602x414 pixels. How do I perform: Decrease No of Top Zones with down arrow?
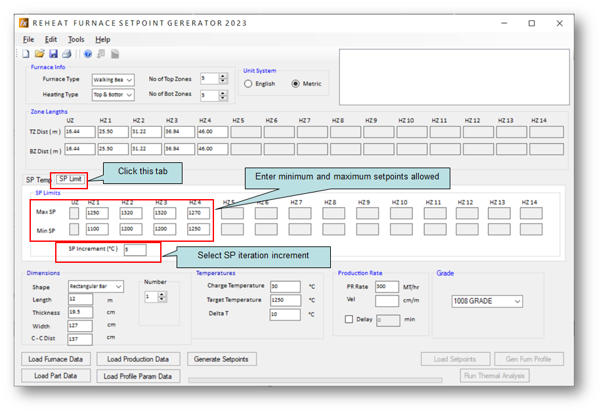point(223,81)
